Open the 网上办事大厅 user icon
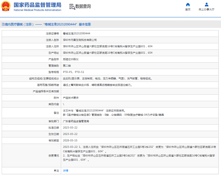The height and width of the screenshot is (176, 221). point(206,4)
